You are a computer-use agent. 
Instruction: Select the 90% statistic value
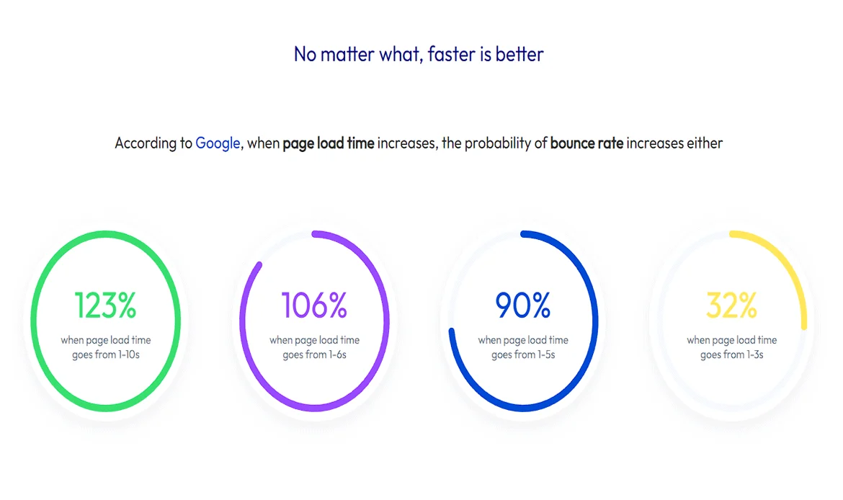pyautogui.click(x=523, y=305)
